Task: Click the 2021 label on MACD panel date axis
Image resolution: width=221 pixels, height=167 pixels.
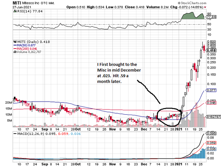Action: click(x=179, y=164)
